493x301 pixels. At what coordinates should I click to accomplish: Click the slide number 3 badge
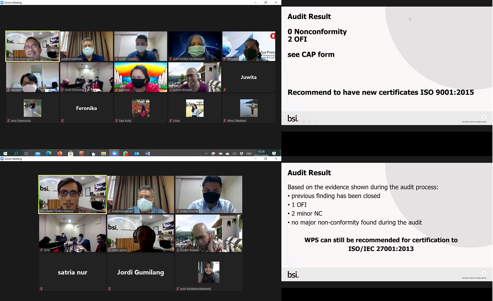point(484,273)
